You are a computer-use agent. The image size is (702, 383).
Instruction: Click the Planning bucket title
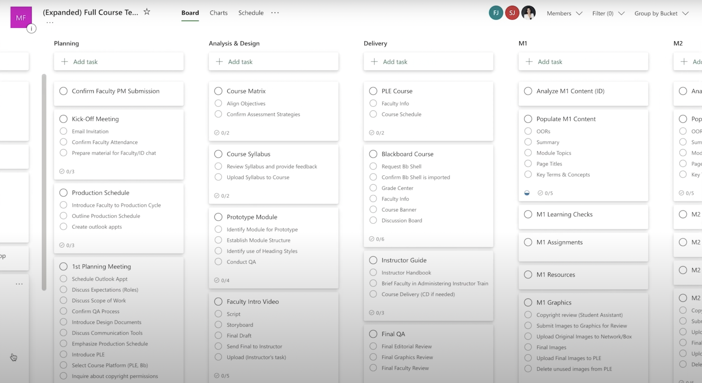click(66, 43)
